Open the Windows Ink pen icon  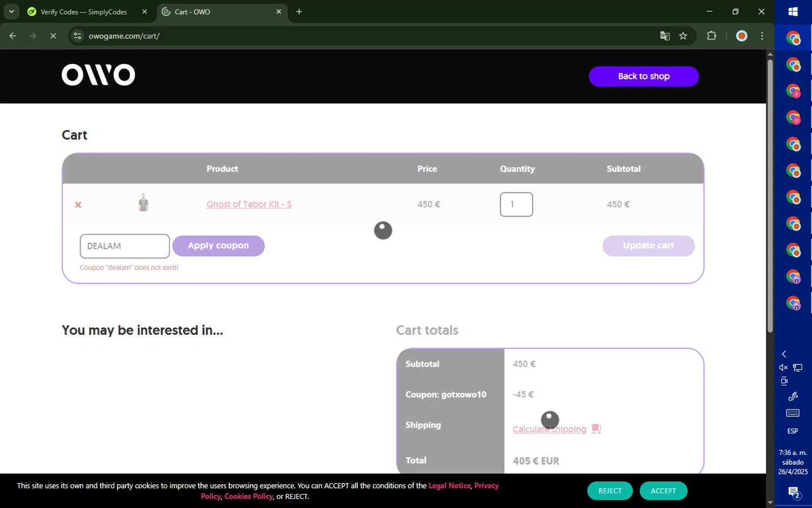tap(793, 396)
